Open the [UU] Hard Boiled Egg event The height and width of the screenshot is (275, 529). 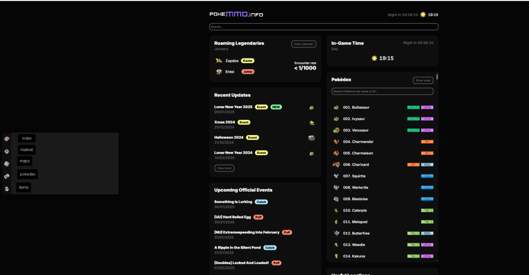[x=232, y=217]
